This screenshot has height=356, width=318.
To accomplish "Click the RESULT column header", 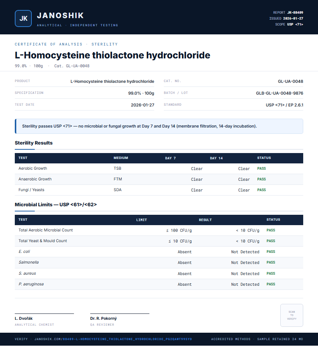I will point(205,220).
